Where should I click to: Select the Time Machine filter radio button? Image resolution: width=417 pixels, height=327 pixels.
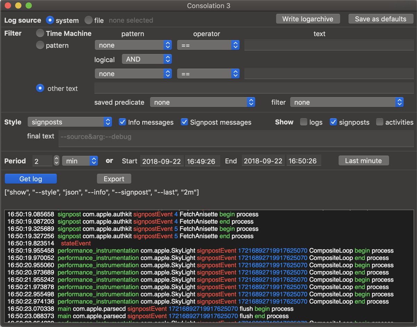pyautogui.click(x=40, y=33)
